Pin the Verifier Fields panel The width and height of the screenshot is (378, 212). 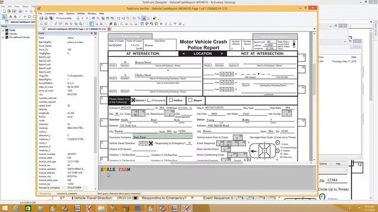coord(92,34)
